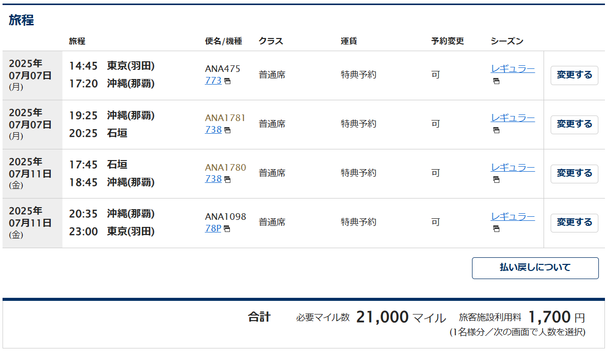Click 1,700 円 passenger facility charge
608x351 pixels.
coord(557,318)
